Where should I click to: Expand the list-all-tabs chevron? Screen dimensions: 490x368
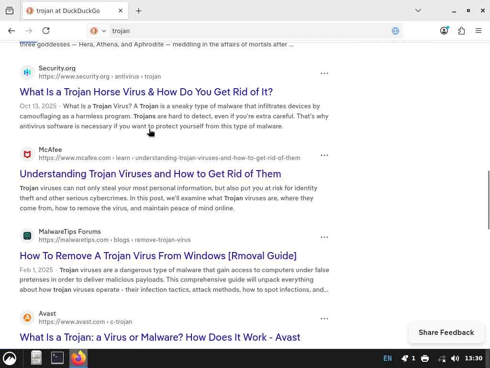(x=418, y=11)
